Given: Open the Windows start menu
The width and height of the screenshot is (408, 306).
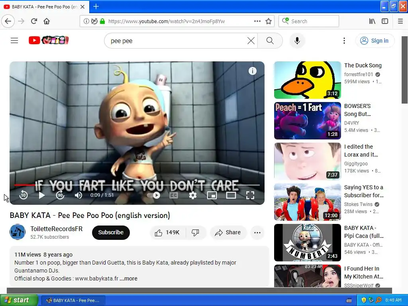Looking at the screenshot, I should pos(19,300).
